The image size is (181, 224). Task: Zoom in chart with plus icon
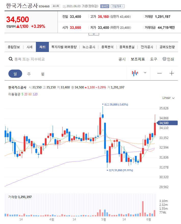[172, 73]
